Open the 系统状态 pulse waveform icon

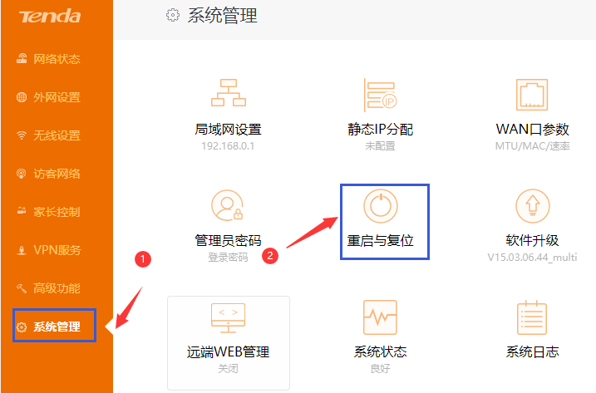tap(380, 317)
